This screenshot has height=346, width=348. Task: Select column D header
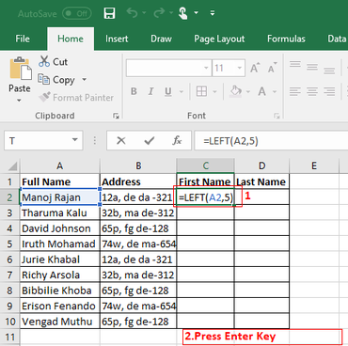261,165
